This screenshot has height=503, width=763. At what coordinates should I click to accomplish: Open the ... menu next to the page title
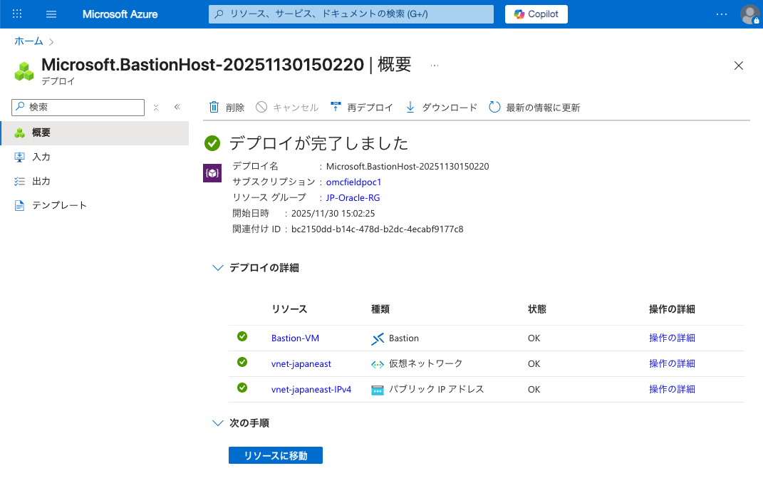(435, 65)
